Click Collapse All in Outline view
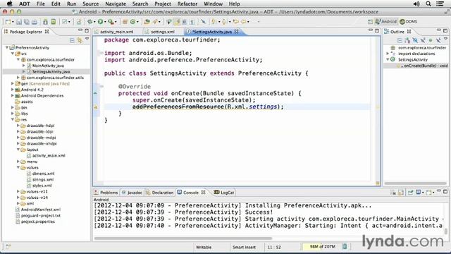 [400, 40]
